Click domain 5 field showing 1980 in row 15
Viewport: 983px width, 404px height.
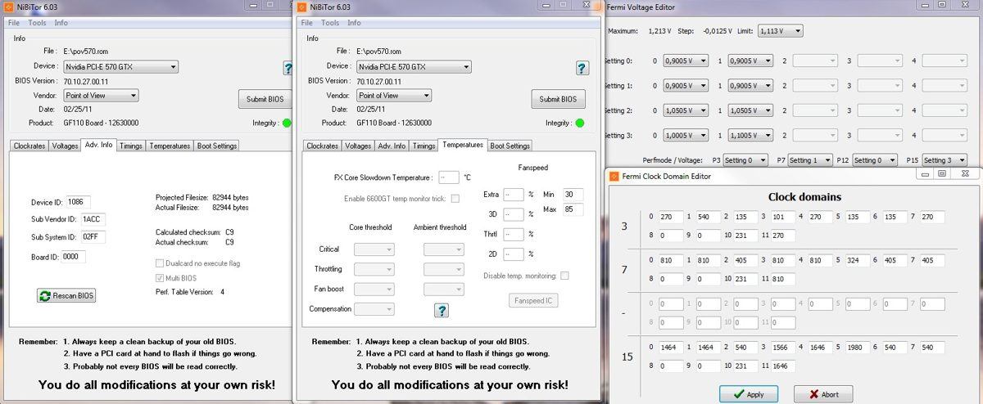(x=856, y=347)
